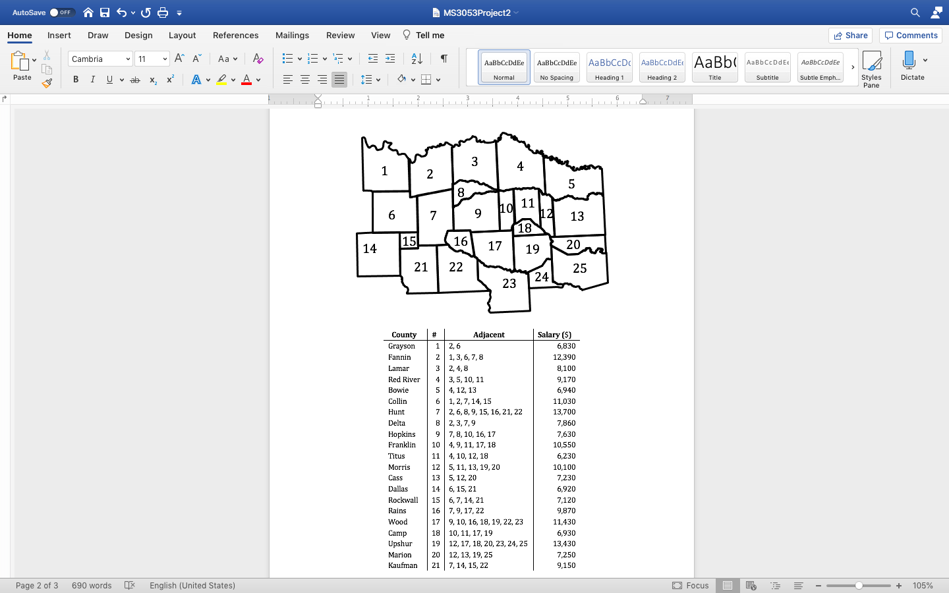Open the Styles Pane

point(871,69)
